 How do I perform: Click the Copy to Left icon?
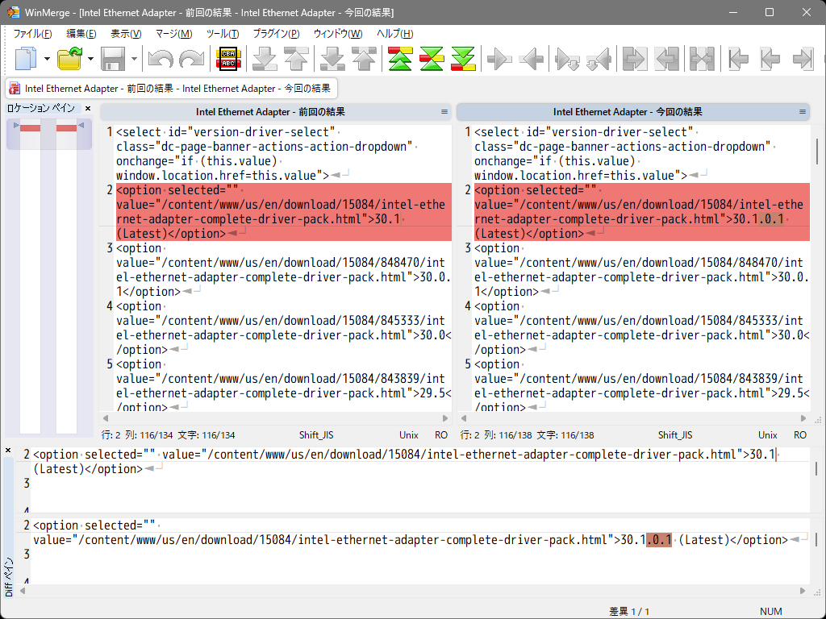[x=531, y=58]
